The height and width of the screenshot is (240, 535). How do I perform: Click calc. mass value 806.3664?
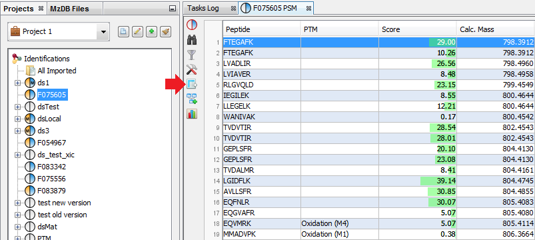[518, 234]
